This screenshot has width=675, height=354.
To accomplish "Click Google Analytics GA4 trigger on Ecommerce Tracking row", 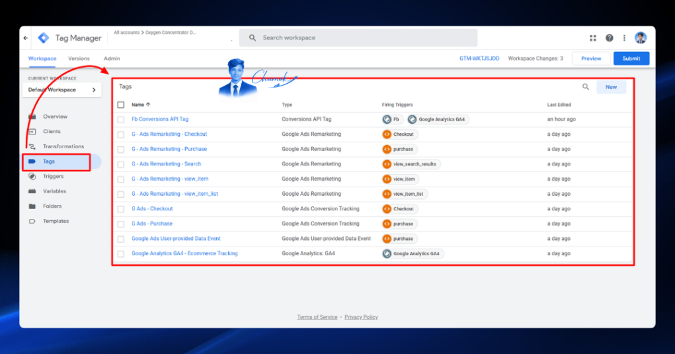I will tap(413, 254).
